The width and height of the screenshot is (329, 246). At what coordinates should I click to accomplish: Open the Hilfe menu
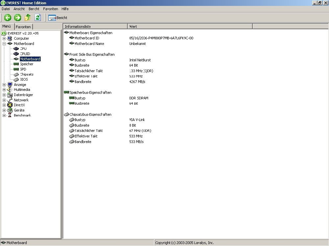click(x=65, y=9)
